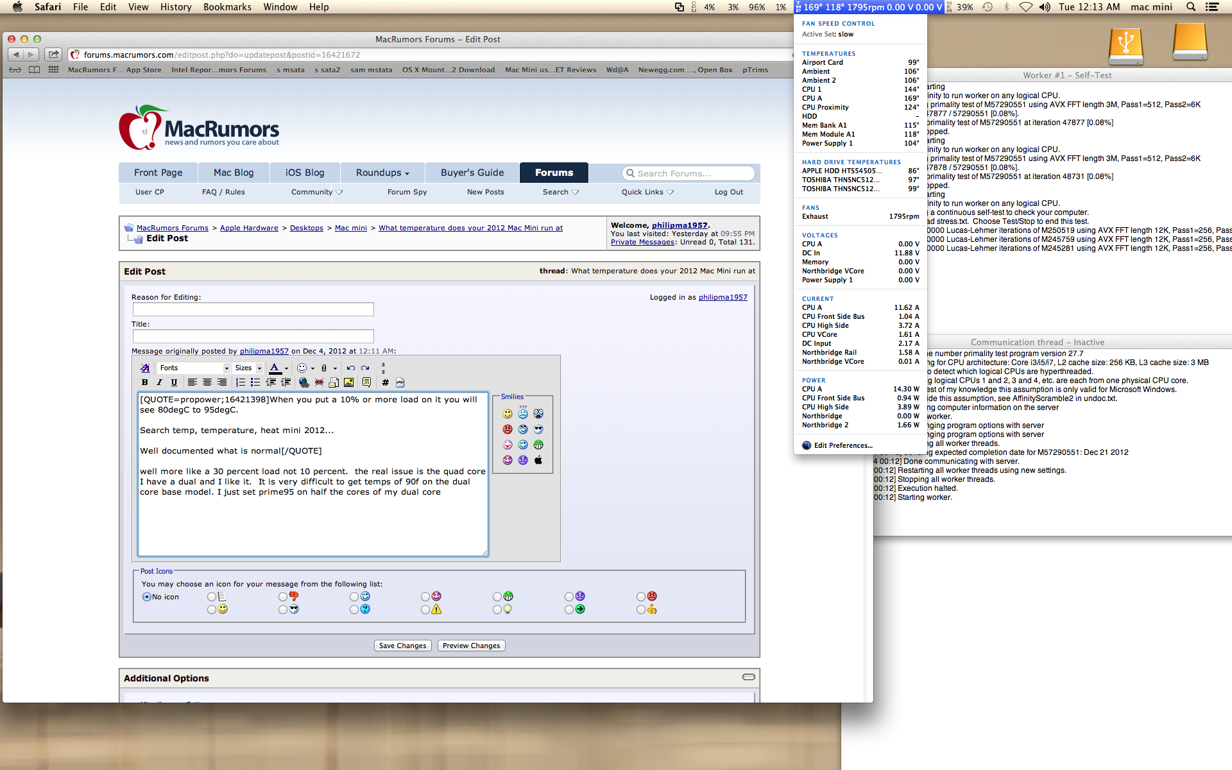Insert the Apple logo smilie
Viewport: 1232px width, 770px height.
(538, 460)
